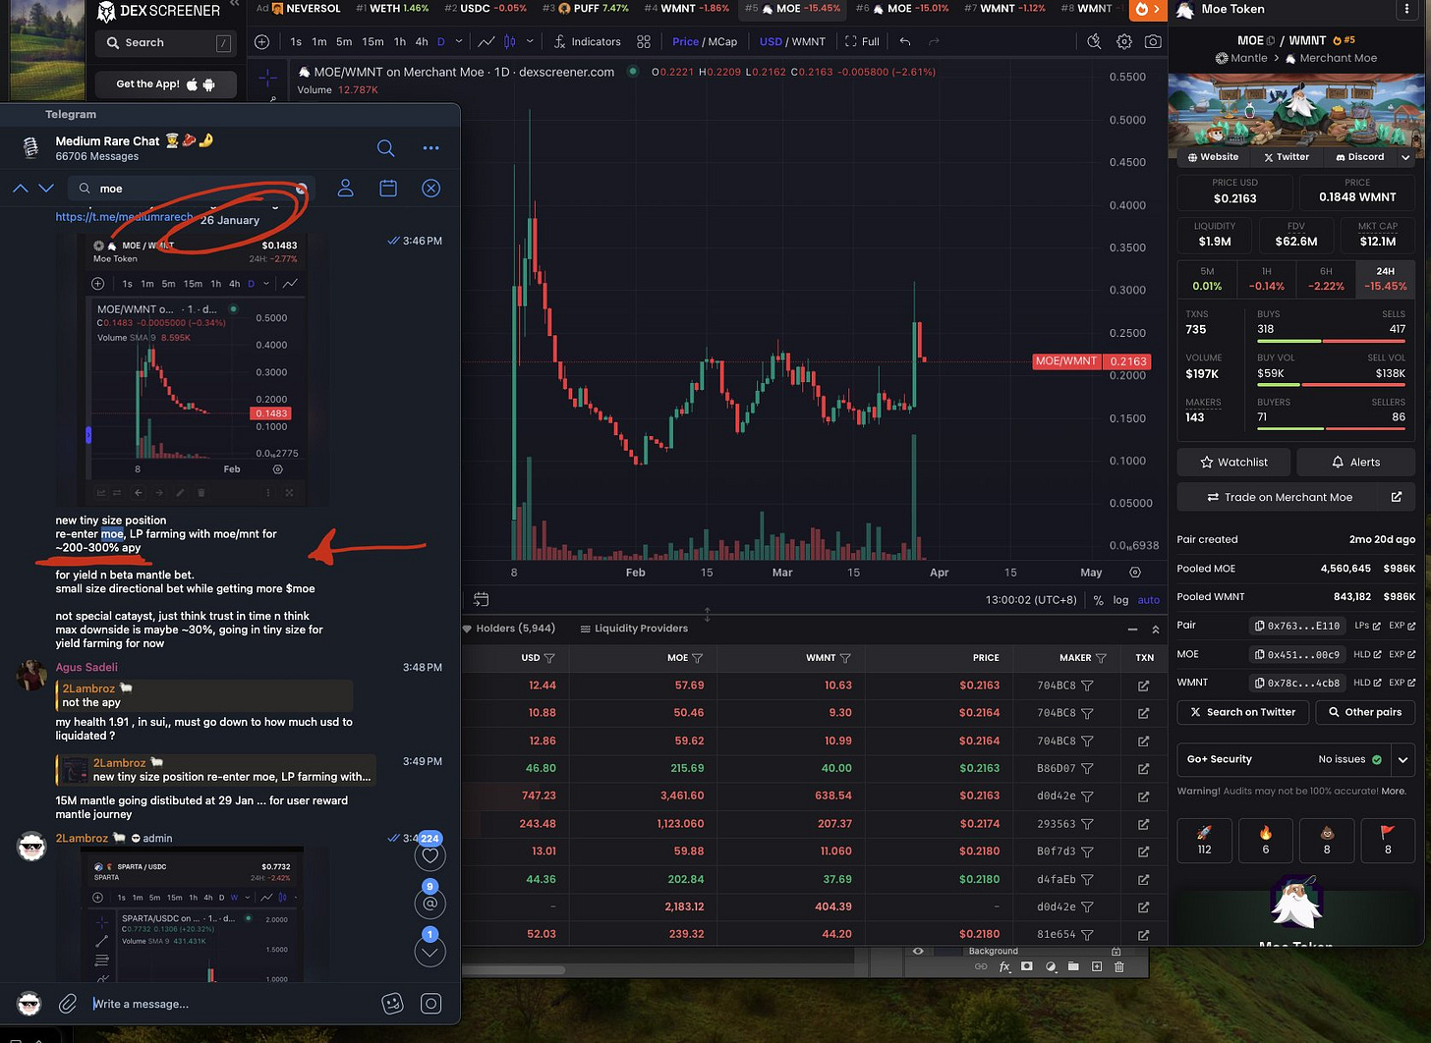Click the Telegram search field containing moe
This screenshot has width=1431, height=1043.
click(x=193, y=189)
